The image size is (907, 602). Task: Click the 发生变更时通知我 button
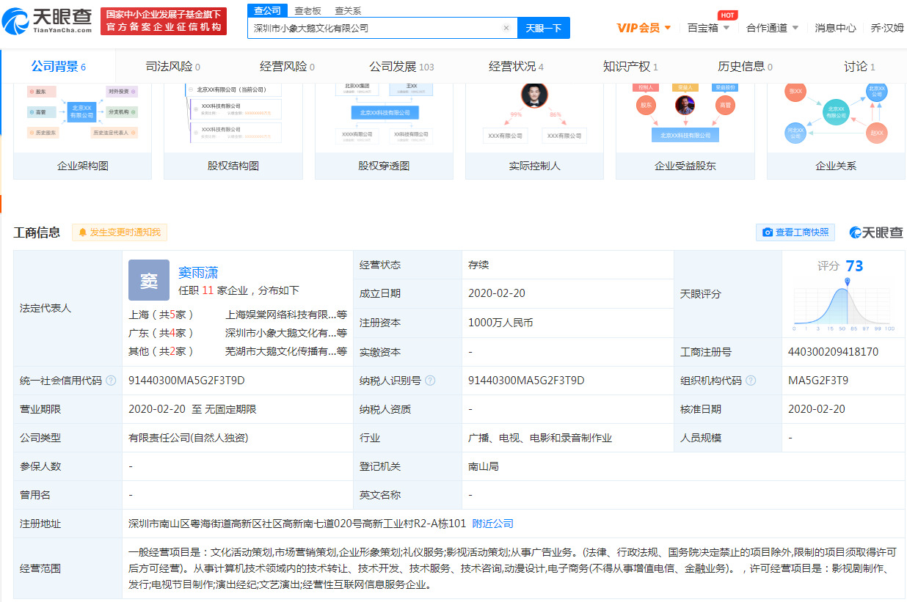click(120, 232)
